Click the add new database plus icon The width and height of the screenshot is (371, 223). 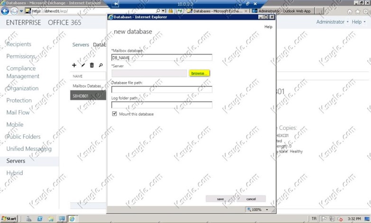pyautogui.click(x=74, y=65)
